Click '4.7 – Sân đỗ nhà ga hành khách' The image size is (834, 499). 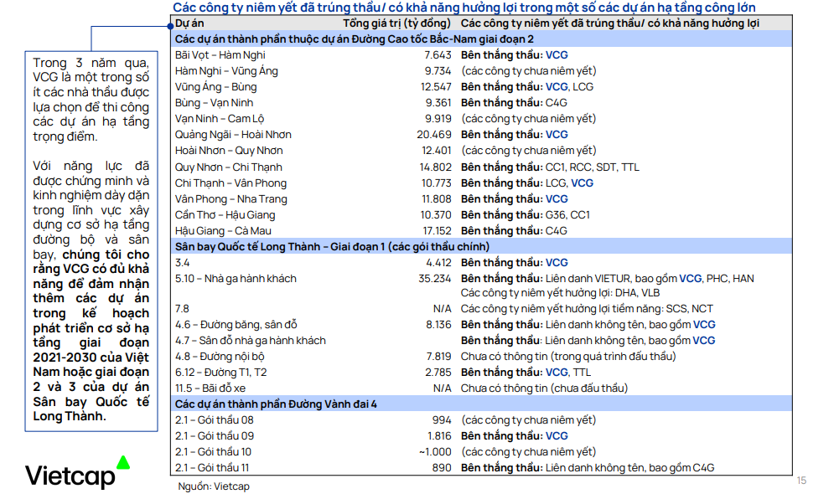[251, 341]
